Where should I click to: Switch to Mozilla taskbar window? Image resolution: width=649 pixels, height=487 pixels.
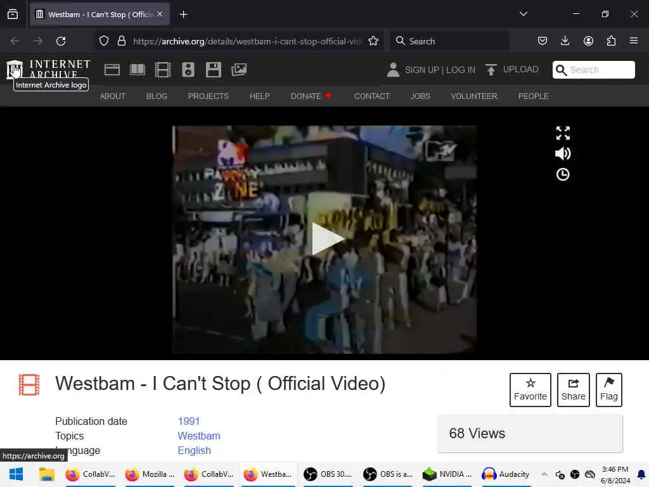click(x=150, y=474)
